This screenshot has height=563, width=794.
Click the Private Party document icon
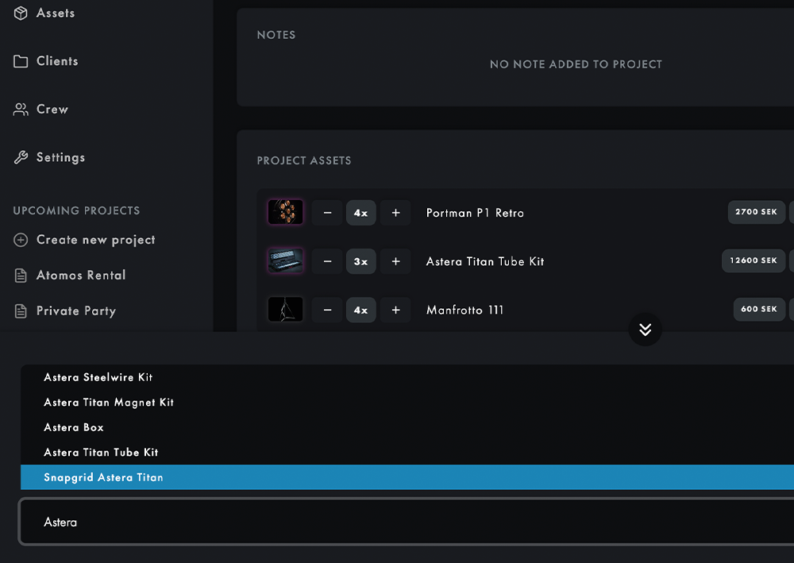point(21,311)
